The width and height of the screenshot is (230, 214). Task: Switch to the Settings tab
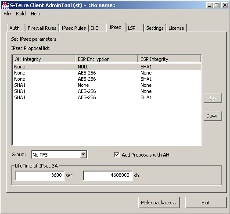pos(155,28)
